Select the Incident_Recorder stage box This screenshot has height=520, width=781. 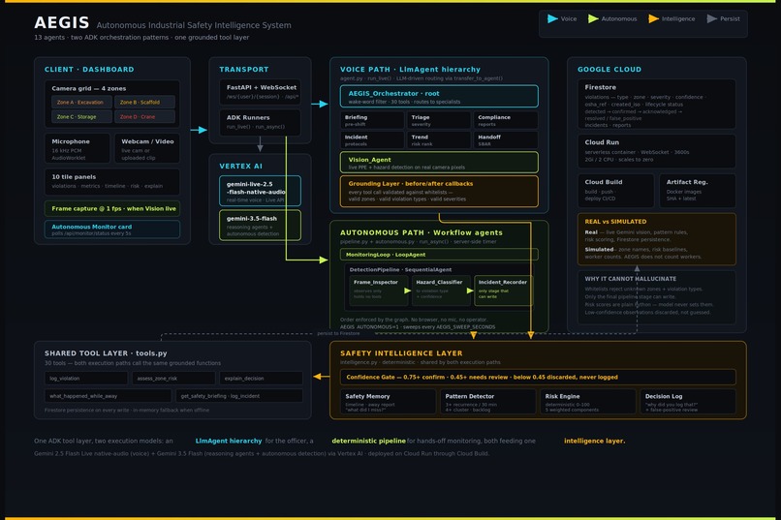coord(503,291)
